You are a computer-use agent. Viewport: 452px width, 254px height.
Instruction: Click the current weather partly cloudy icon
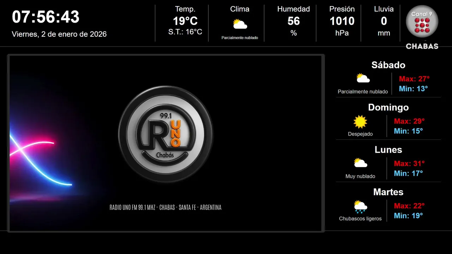(x=240, y=24)
